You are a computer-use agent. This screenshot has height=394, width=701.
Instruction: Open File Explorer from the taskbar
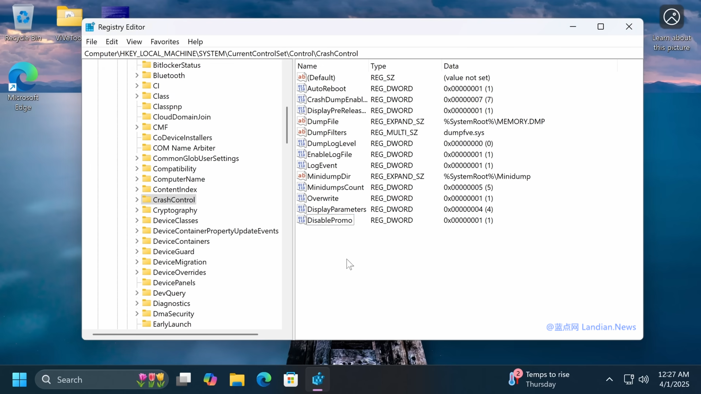point(237,379)
